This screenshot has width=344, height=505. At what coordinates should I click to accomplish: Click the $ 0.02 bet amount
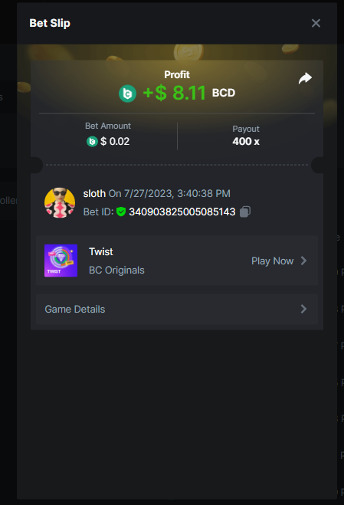(115, 141)
